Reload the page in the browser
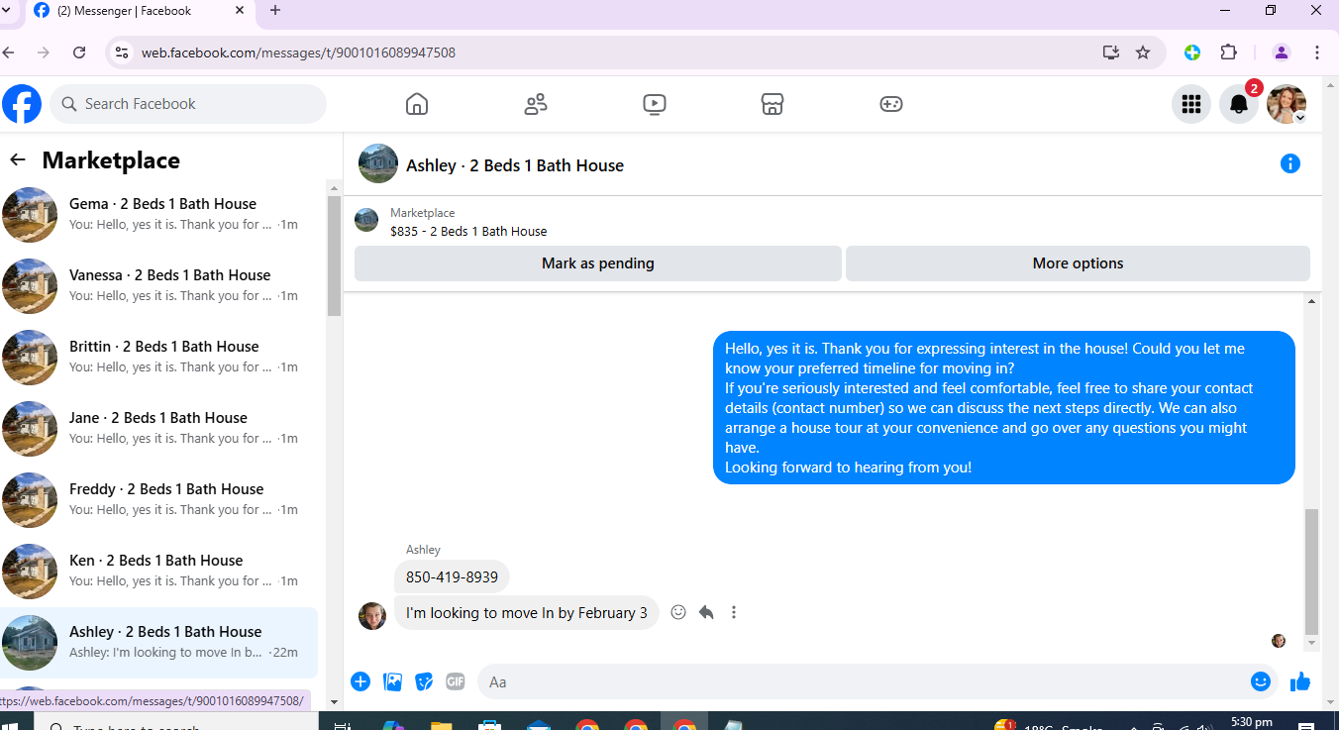Image resolution: width=1339 pixels, height=730 pixels. click(x=79, y=52)
